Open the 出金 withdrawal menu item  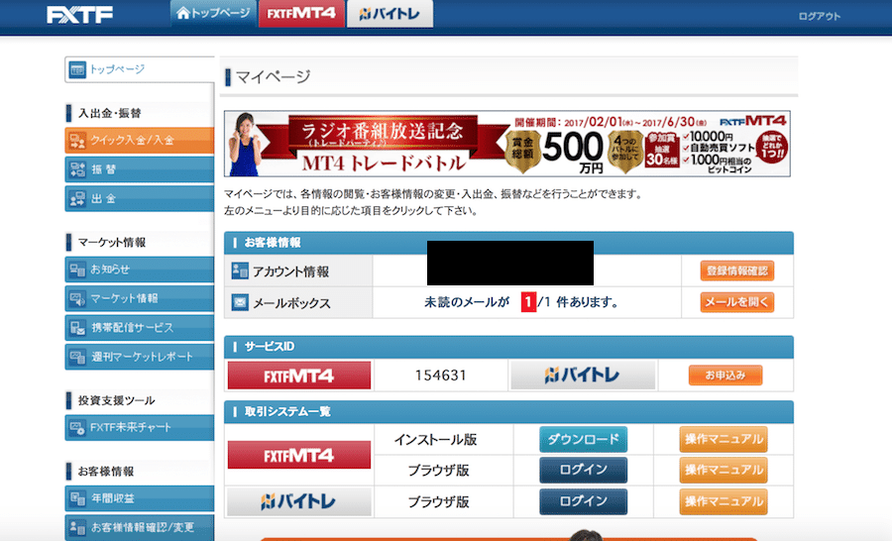140,198
